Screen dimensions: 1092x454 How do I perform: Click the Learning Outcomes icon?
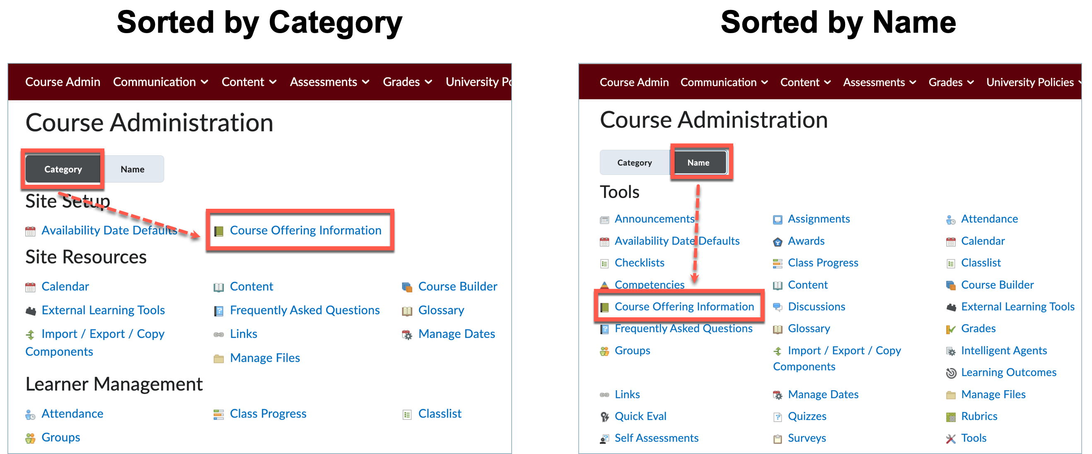(951, 373)
